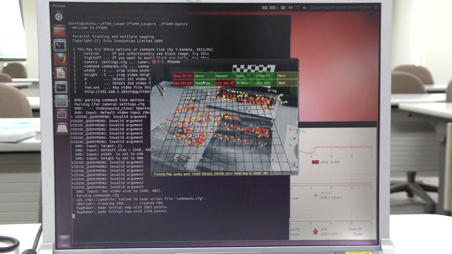Click the './PTAMM-OpenCV' command line in terminal
Image resolution: width=452 pixels, height=254 pixels.
pyautogui.click(x=128, y=24)
